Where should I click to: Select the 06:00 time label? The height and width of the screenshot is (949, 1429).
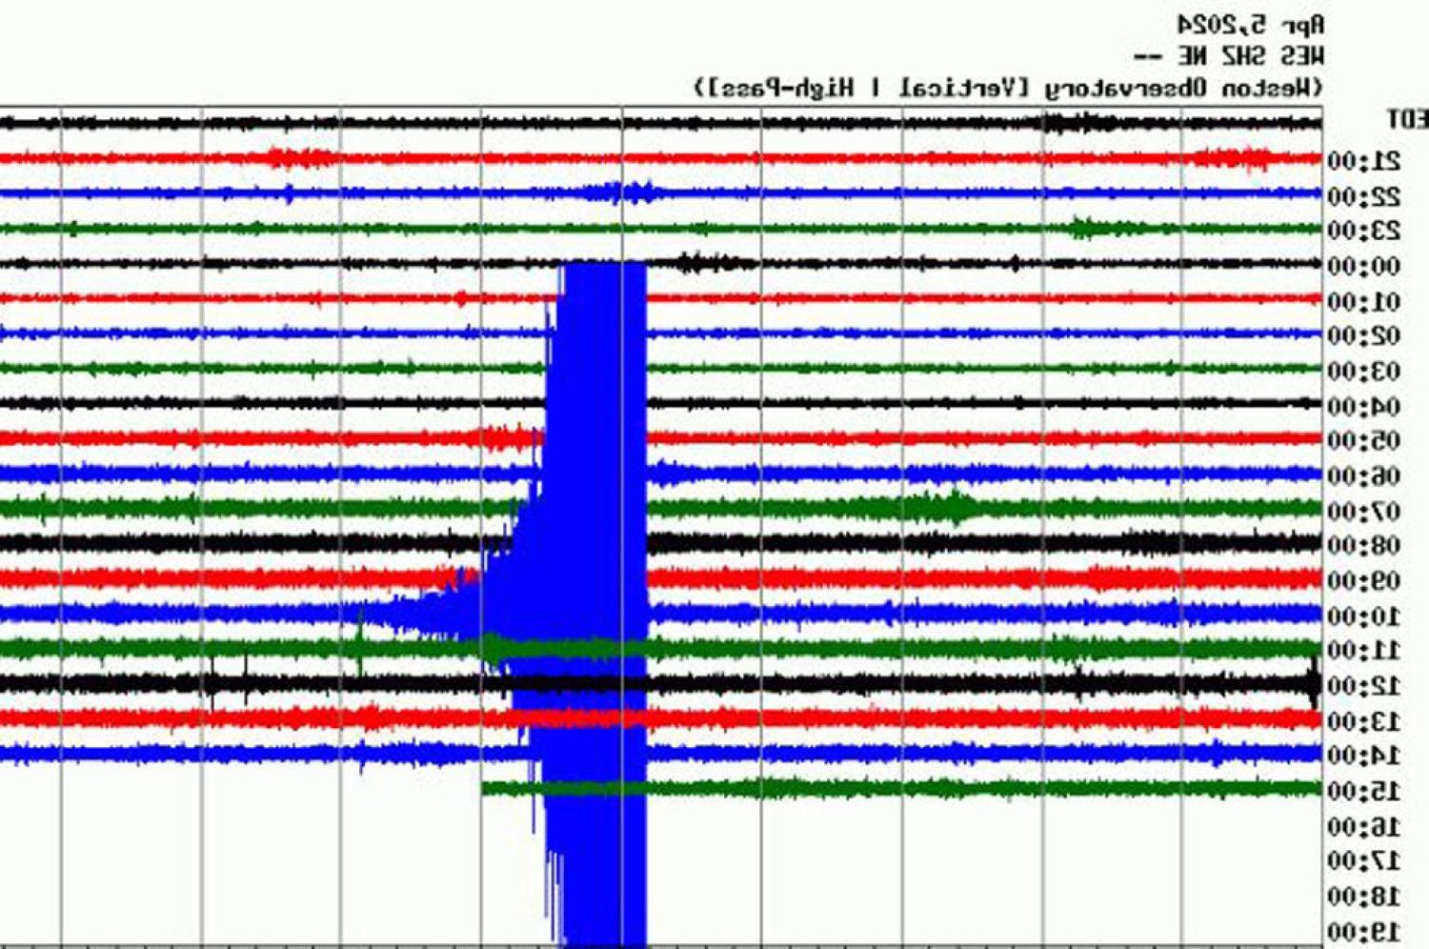point(1364,475)
